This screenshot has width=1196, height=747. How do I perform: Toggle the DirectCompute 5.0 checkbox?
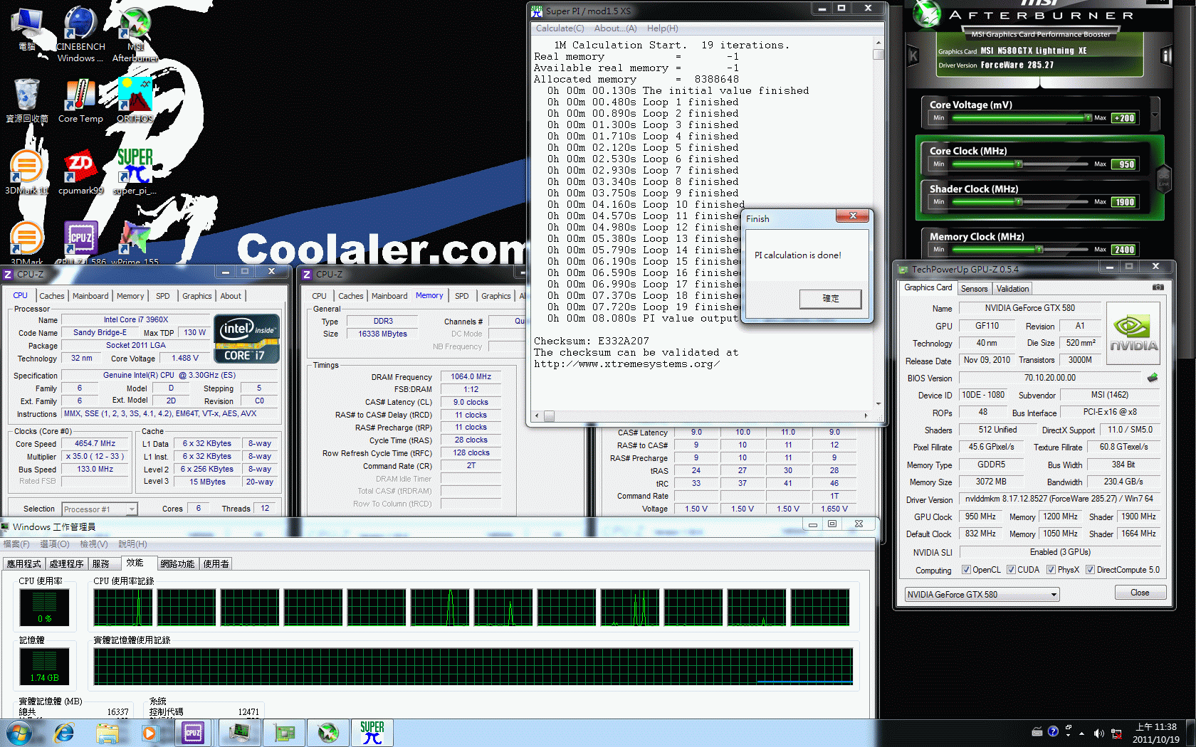(x=1090, y=570)
